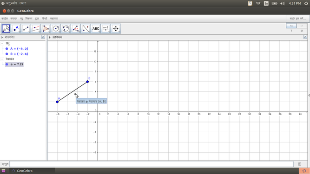The image size is (310, 174).
Task: Select the Perpendicular Line tool
Action: (x=36, y=29)
